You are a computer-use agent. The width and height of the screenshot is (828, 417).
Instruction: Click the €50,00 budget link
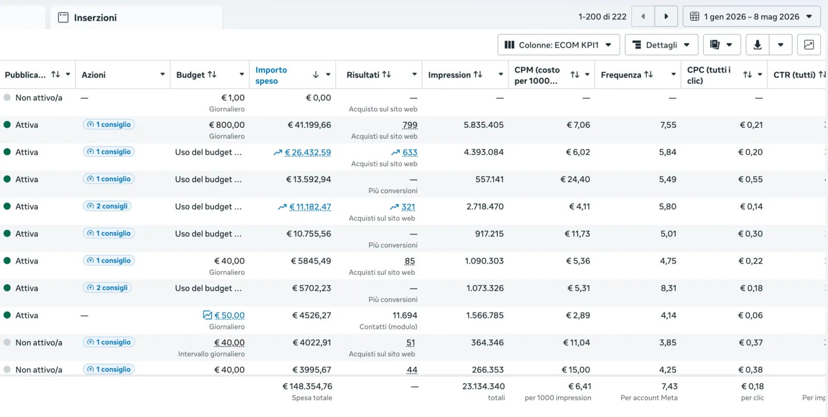point(229,315)
